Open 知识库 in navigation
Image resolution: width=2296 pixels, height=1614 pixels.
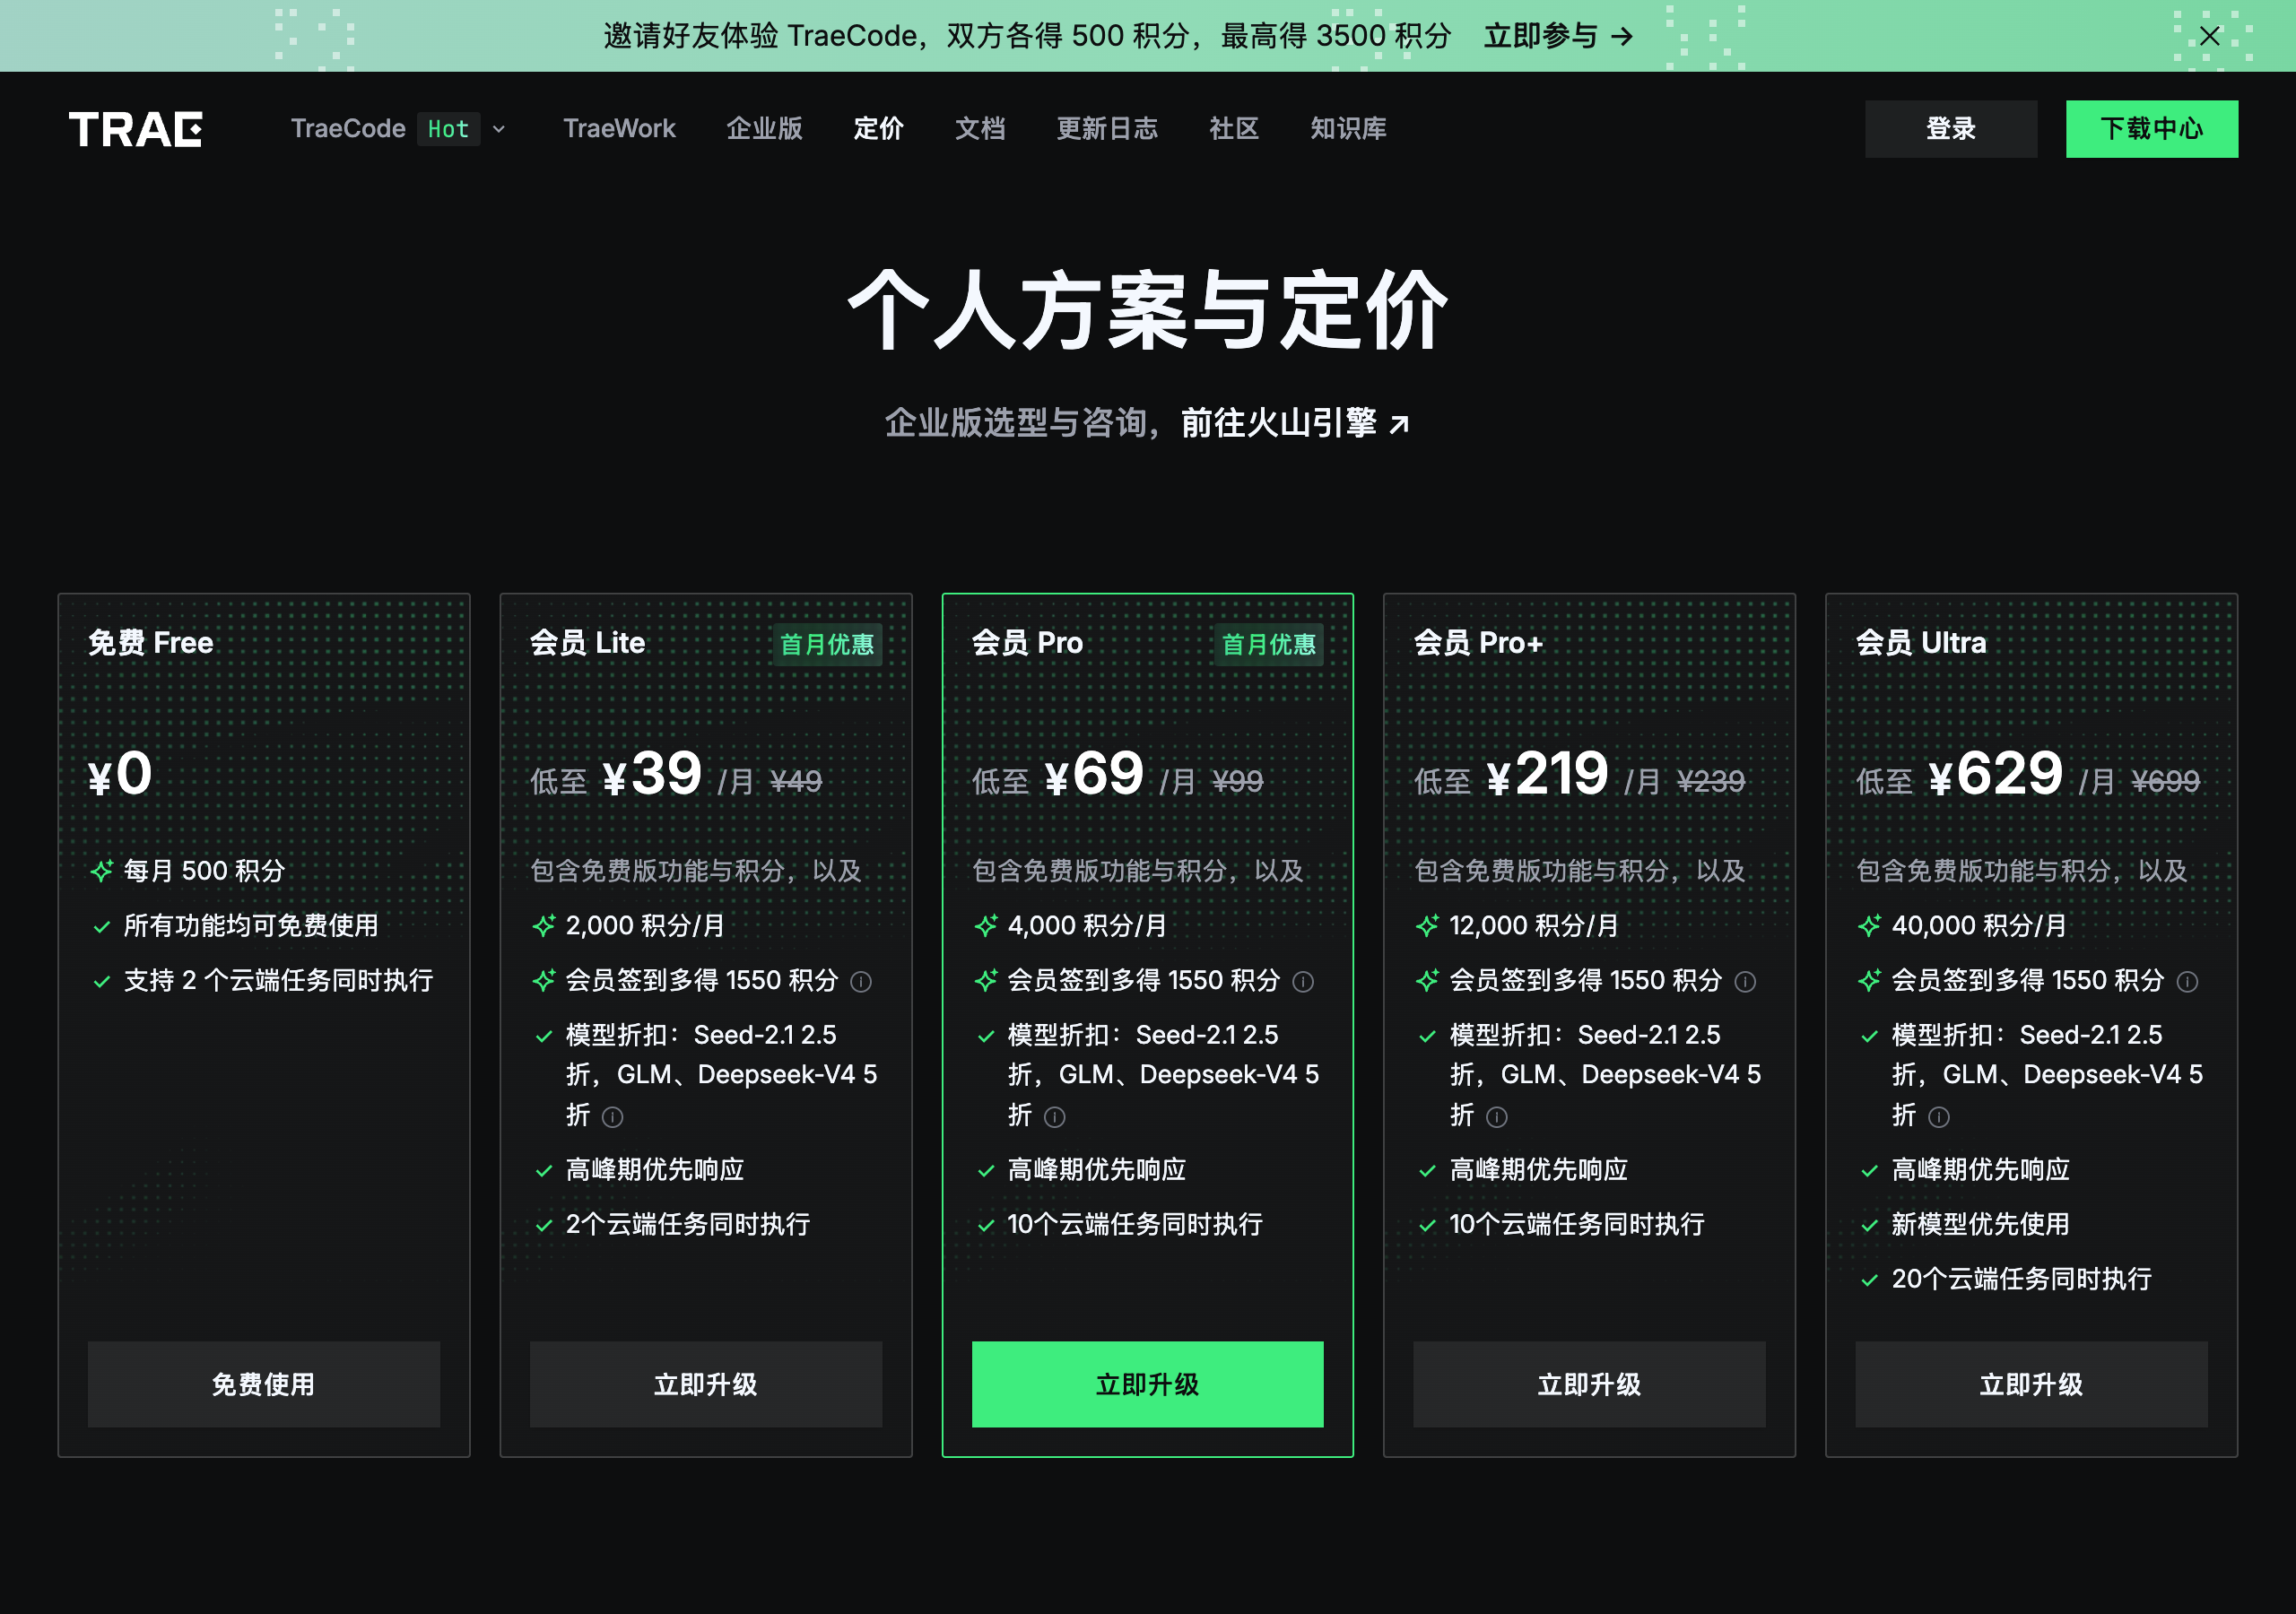point(1348,129)
